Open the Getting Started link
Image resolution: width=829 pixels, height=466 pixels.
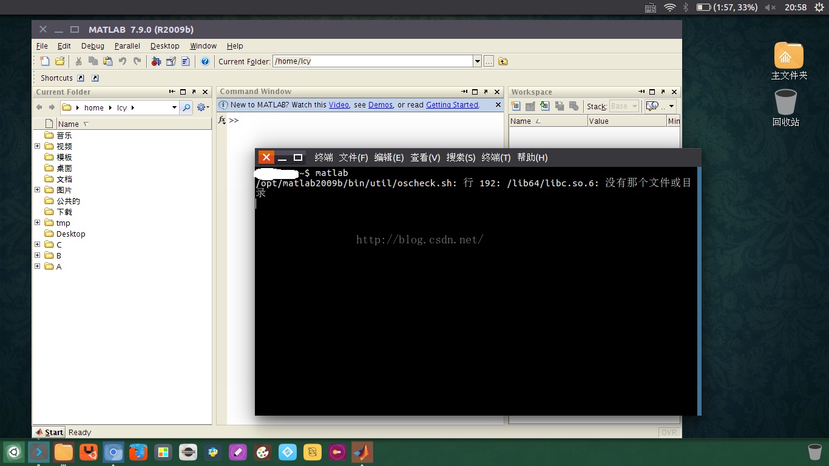452,105
